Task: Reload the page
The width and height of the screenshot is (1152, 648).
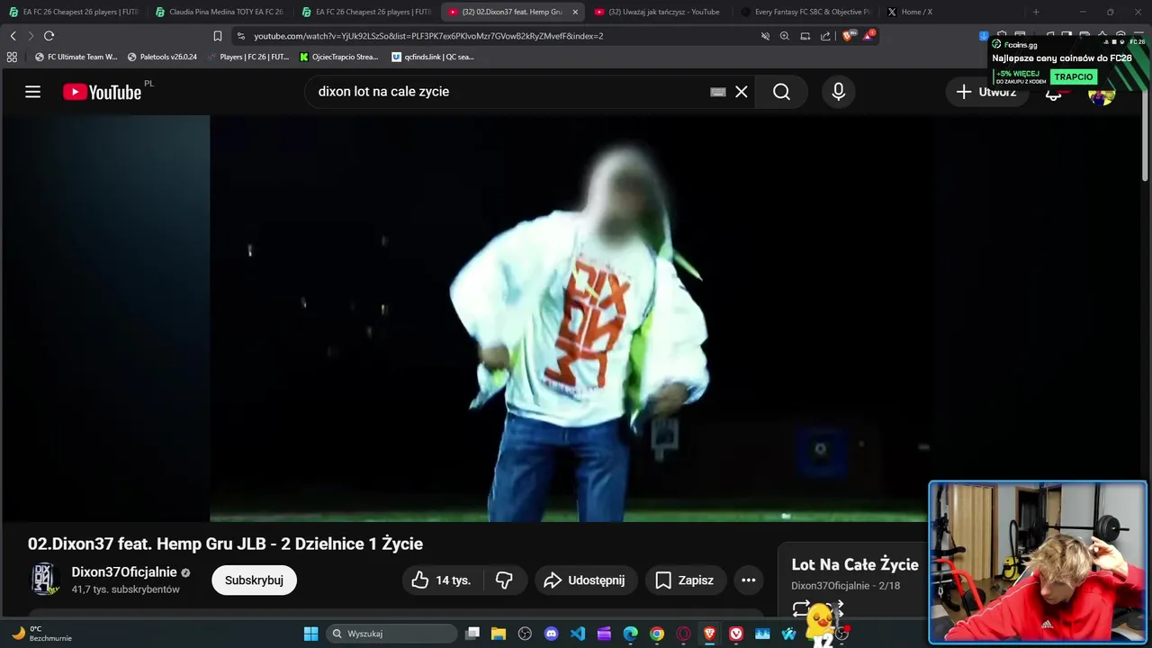Action: (x=49, y=36)
